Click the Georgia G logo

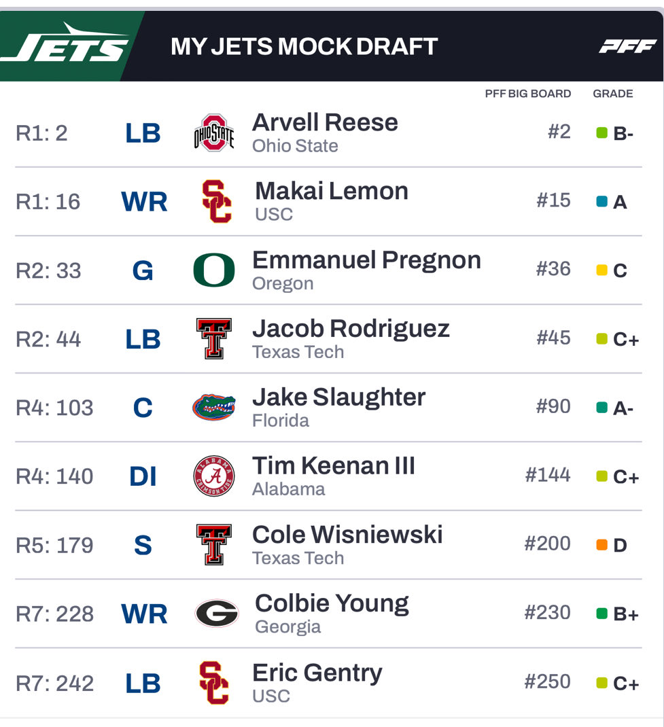tap(217, 614)
